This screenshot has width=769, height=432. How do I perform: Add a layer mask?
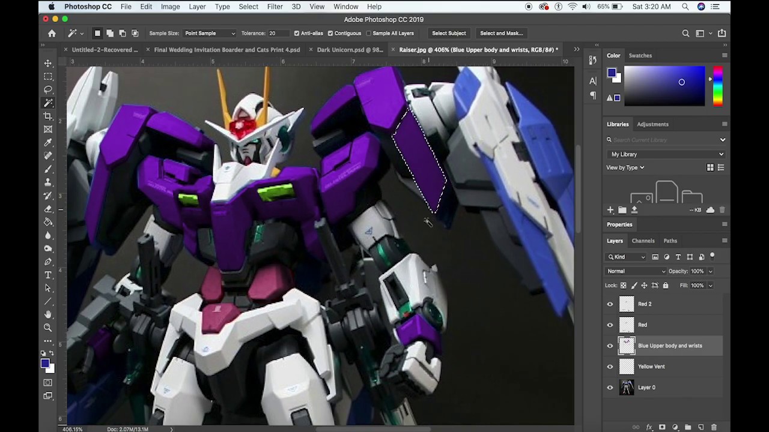(662, 427)
